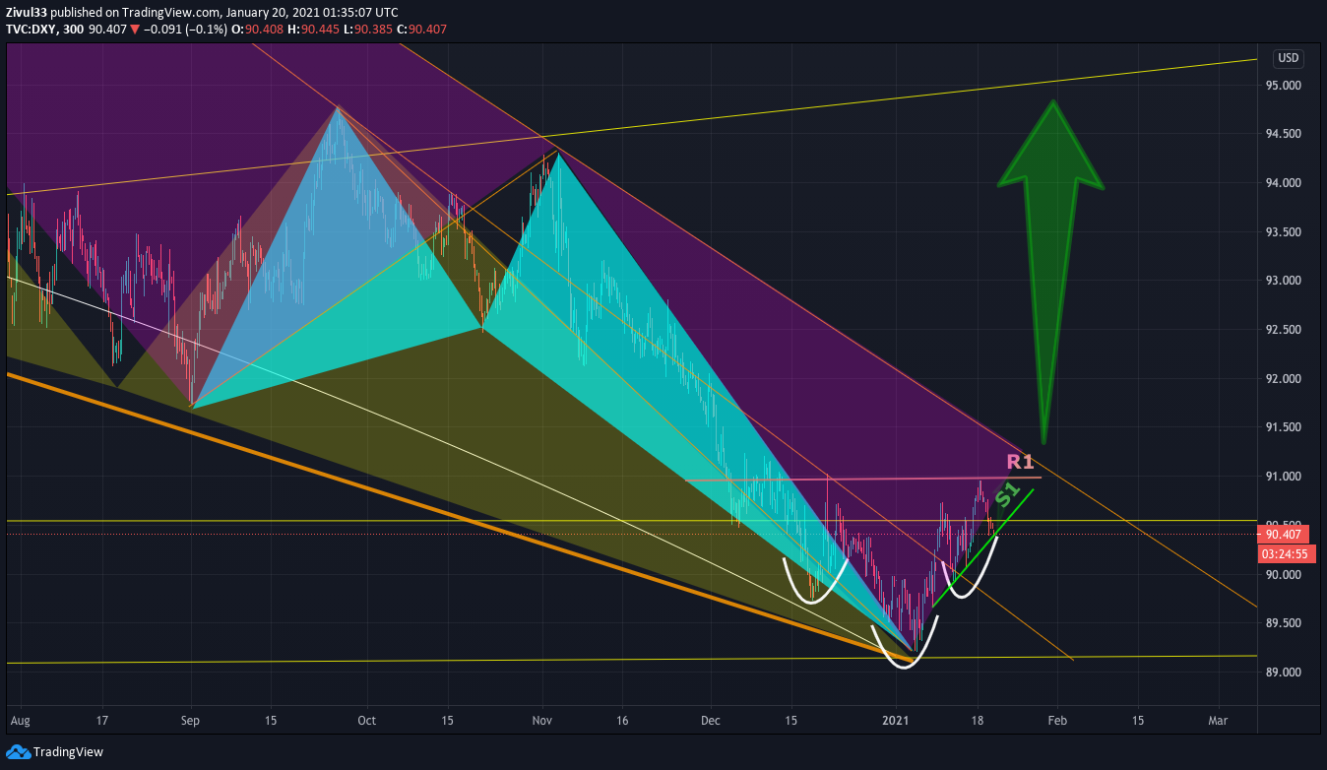Click the Aug date axis label
This screenshot has height=770, width=1327.
[19, 721]
